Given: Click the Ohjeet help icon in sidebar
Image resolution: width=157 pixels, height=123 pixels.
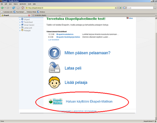Looking at the screenshot, I should pos(22,19).
